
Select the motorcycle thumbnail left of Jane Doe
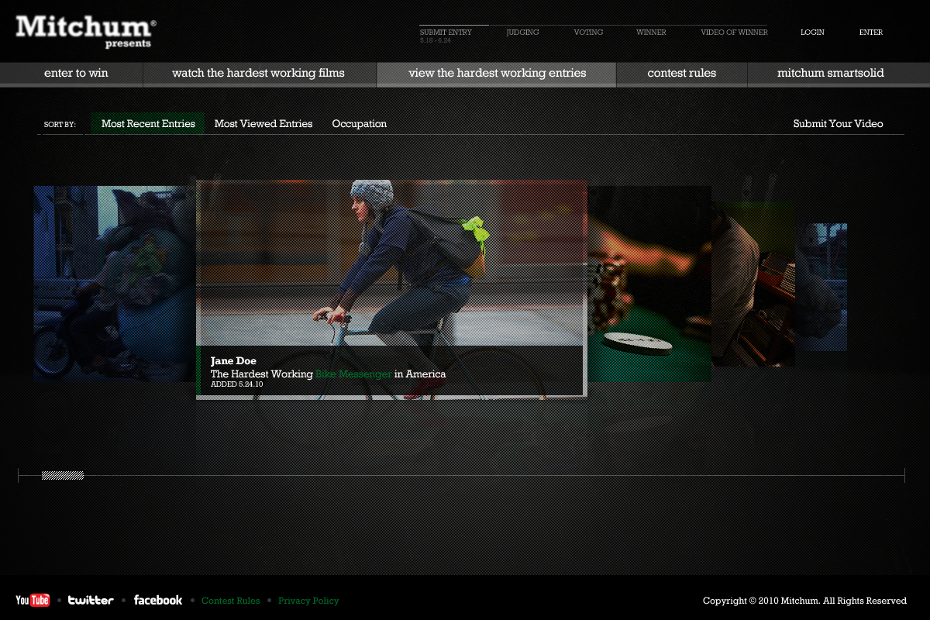(x=114, y=284)
